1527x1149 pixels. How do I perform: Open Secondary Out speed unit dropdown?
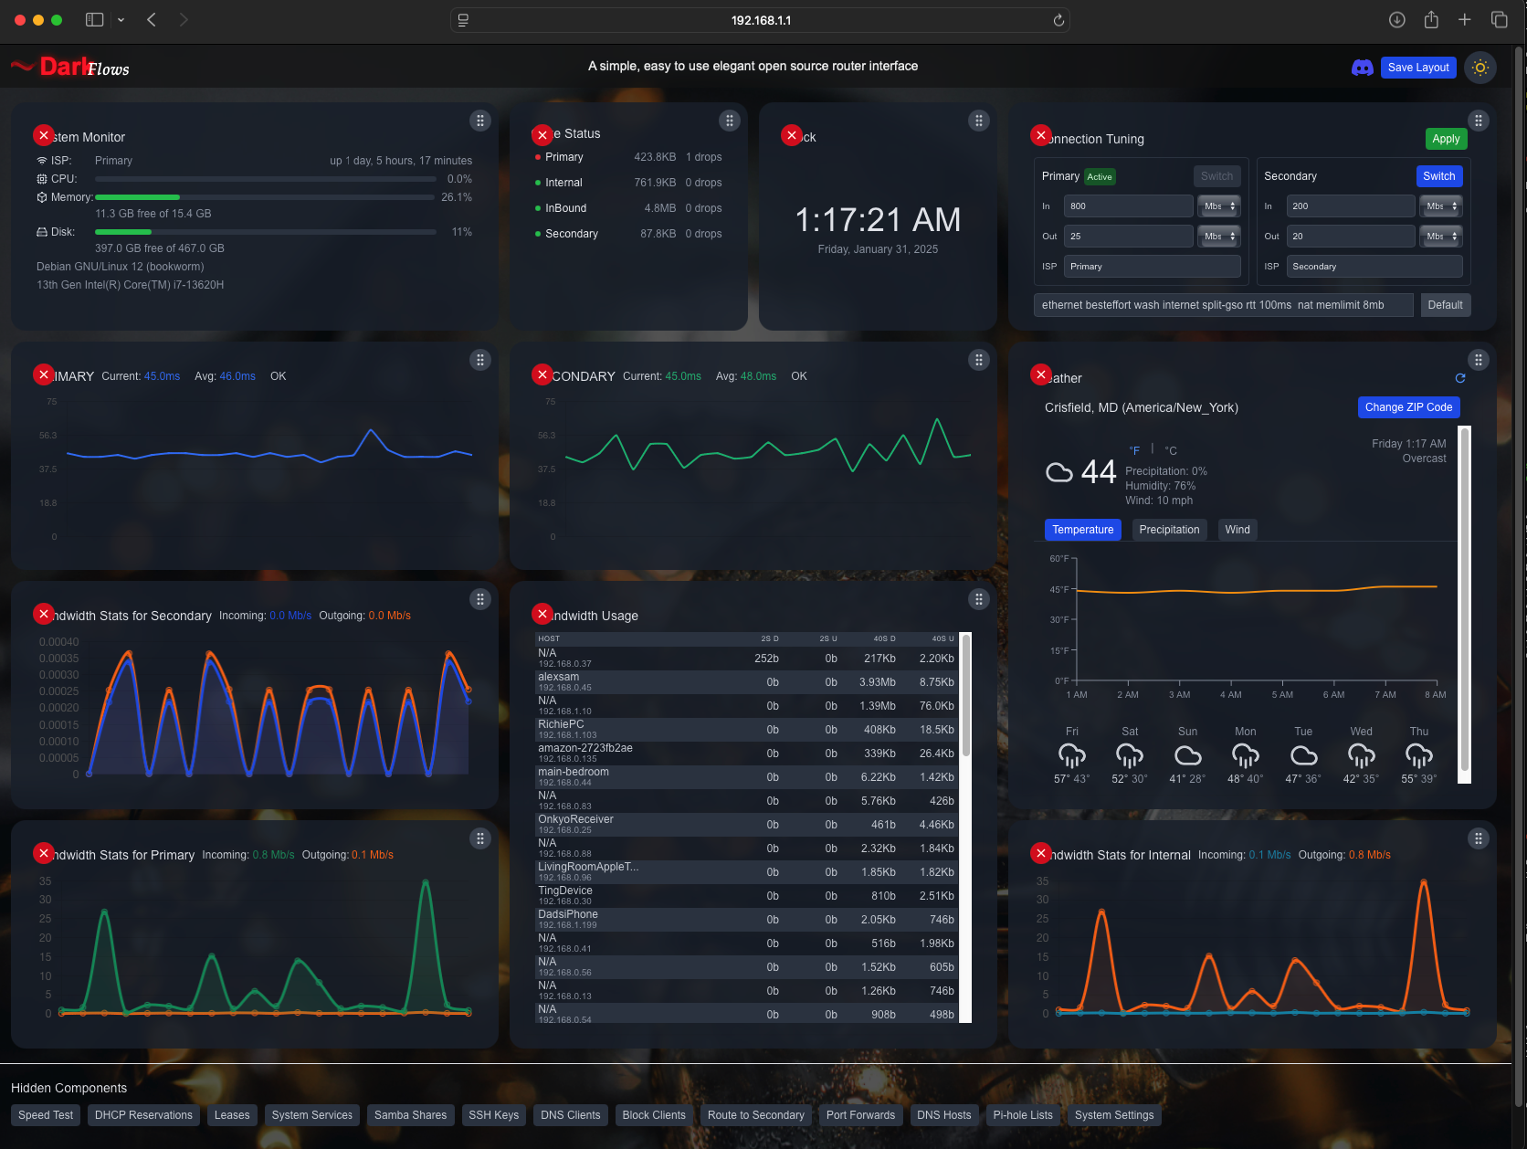coord(1440,237)
